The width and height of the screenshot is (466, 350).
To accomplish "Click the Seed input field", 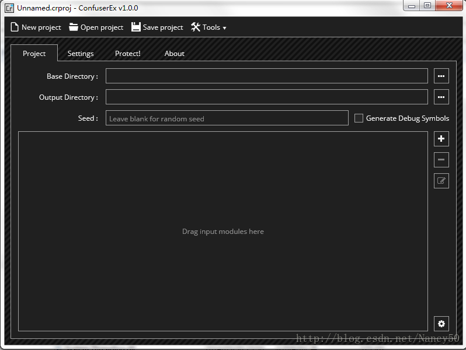I will 227,118.
